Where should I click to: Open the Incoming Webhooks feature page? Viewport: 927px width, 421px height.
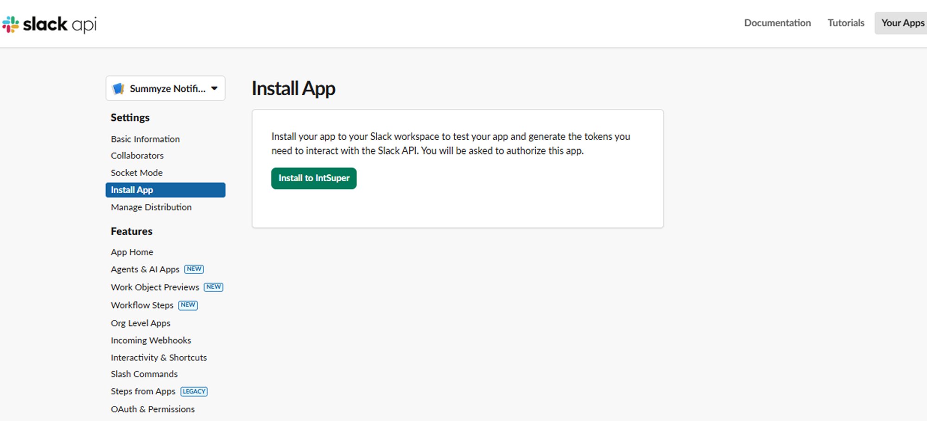151,340
